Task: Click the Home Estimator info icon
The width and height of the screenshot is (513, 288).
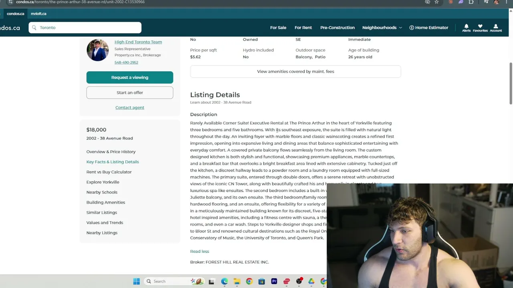Action: (412, 28)
